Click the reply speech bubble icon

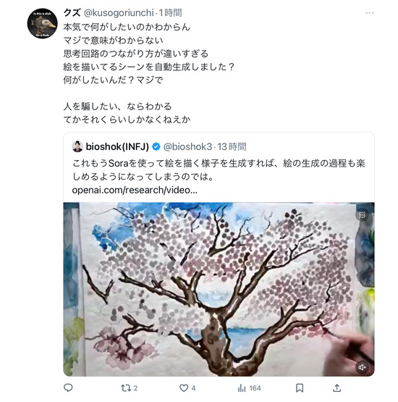(68, 388)
